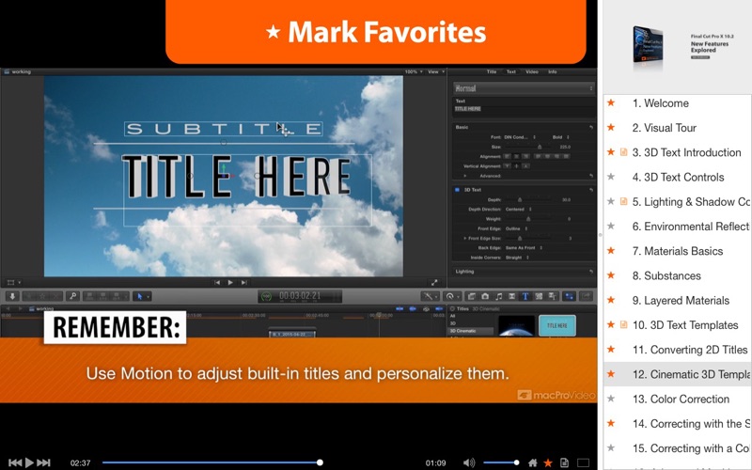
Task: Go to the home screen icon
Action: pyautogui.click(x=532, y=462)
